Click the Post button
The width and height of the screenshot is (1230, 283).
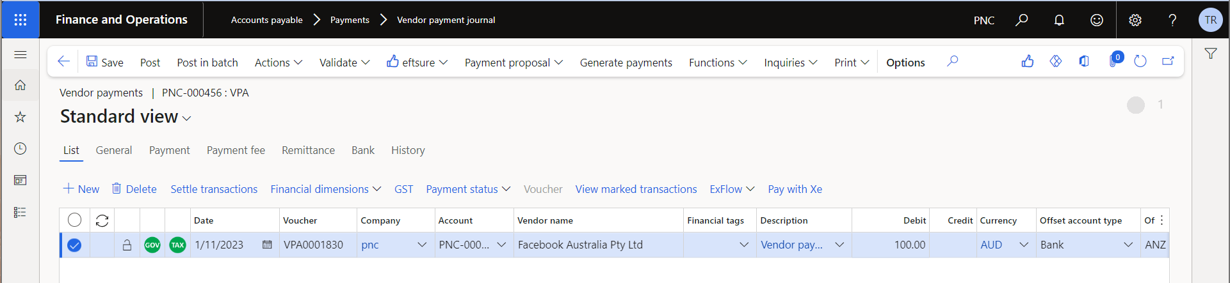pos(150,63)
